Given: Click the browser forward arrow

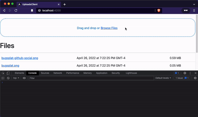Looking at the screenshot, I should pos(10,10).
